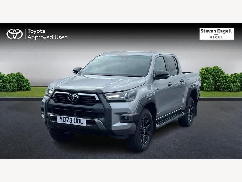The width and height of the screenshot is (242, 182).
Task: Click the Toyota emblem on the grille
Action: point(73,97)
